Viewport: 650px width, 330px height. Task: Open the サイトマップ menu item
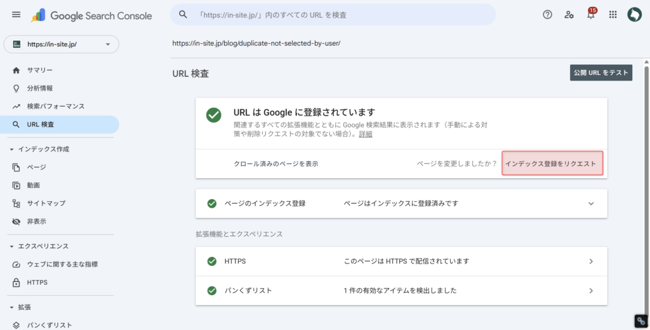click(x=46, y=203)
